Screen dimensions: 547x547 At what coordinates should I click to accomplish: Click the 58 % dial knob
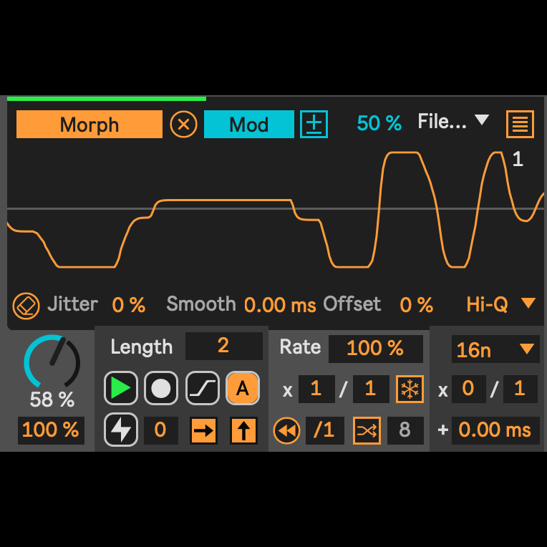(52, 362)
